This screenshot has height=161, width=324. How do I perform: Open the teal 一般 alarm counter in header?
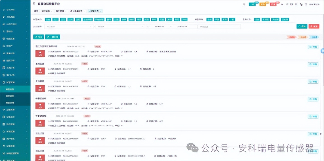click(252, 4)
